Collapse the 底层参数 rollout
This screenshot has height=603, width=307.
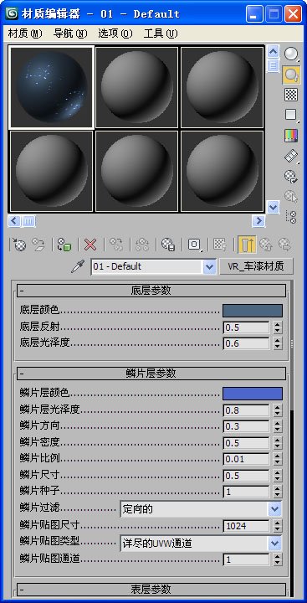[151, 291]
